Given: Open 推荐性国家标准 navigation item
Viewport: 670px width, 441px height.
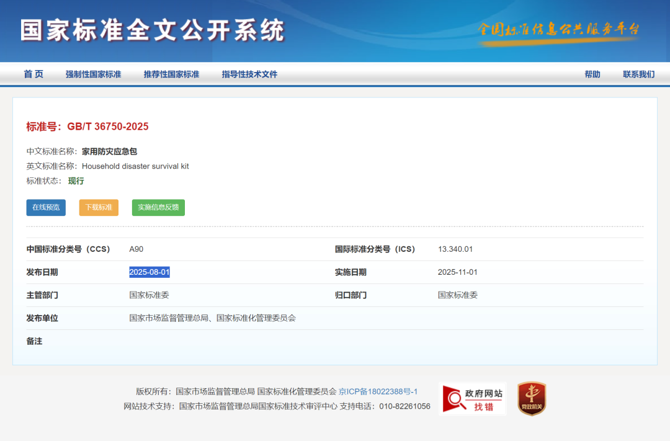Looking at the screenshot, I should click(x=171, y=74).
